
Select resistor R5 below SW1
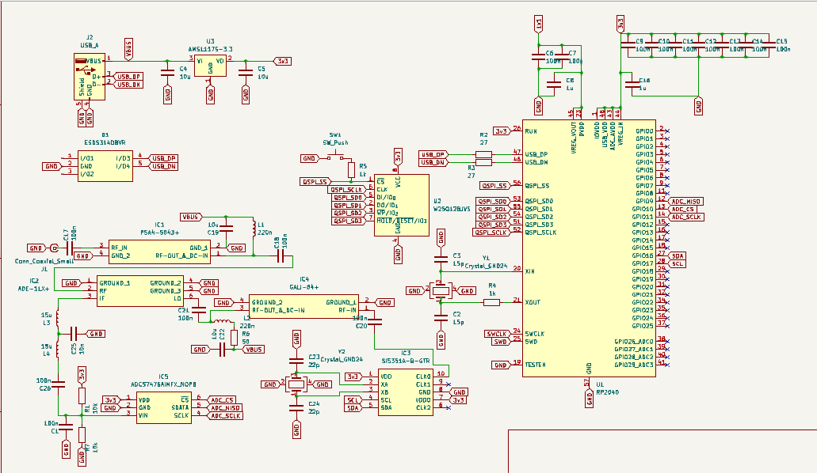(351, 170)
